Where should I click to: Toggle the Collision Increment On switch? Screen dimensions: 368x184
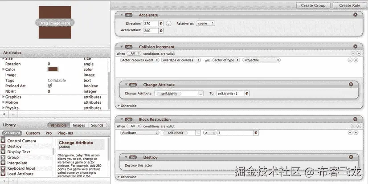click(x=128, y=47)
